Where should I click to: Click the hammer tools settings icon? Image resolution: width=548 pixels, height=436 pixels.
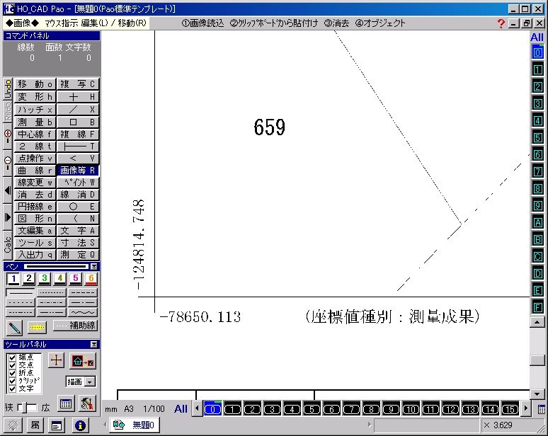click(x=86, y=403)
